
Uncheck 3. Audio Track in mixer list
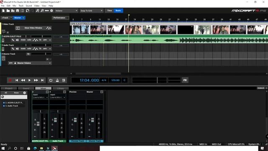pyautogui.click(x=4, y=106)
